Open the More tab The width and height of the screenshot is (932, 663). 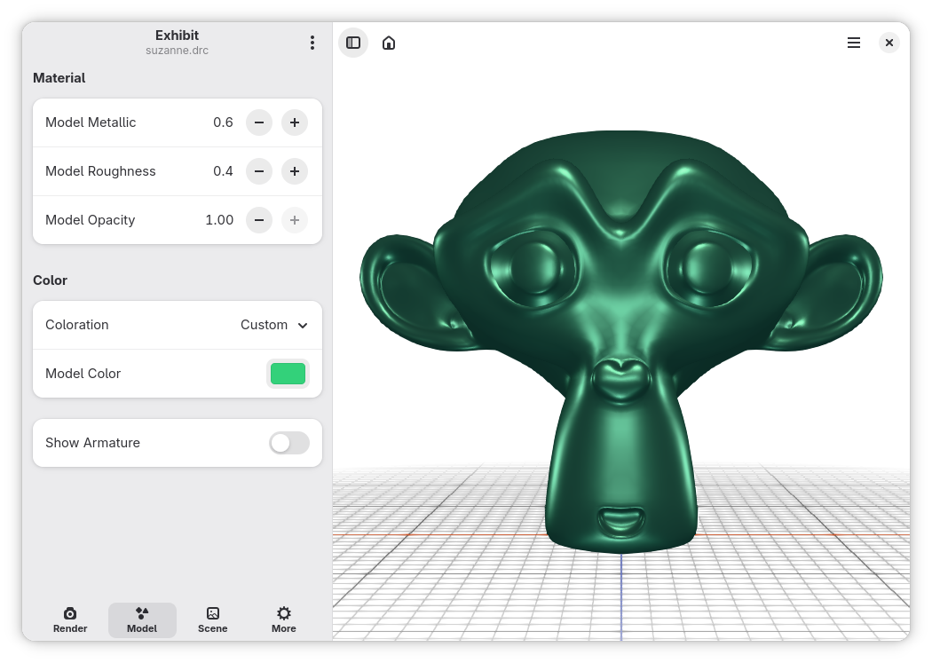284,620
